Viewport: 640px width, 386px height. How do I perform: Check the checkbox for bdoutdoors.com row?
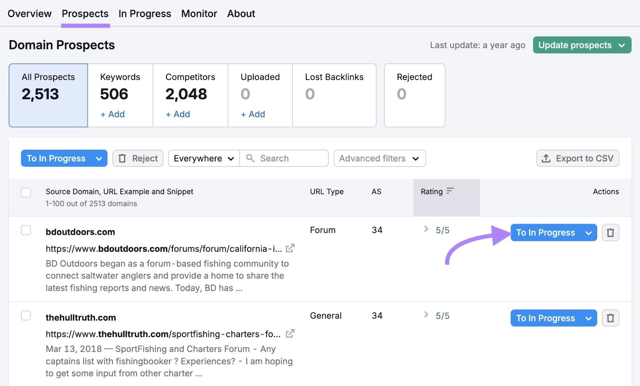(26, 230)
